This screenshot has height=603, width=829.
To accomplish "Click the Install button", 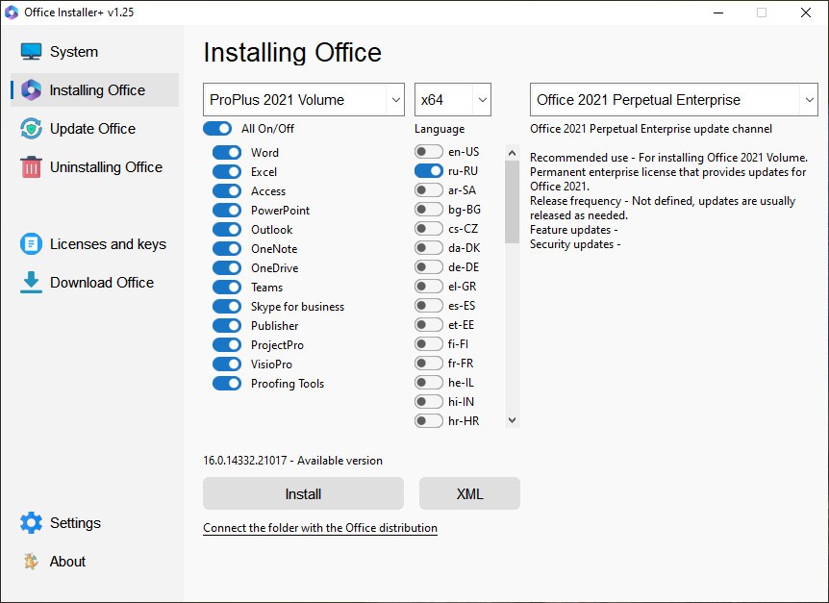I will (304, 493).
